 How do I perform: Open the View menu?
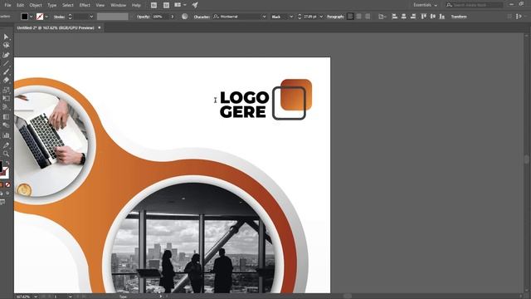pos(100,5)
